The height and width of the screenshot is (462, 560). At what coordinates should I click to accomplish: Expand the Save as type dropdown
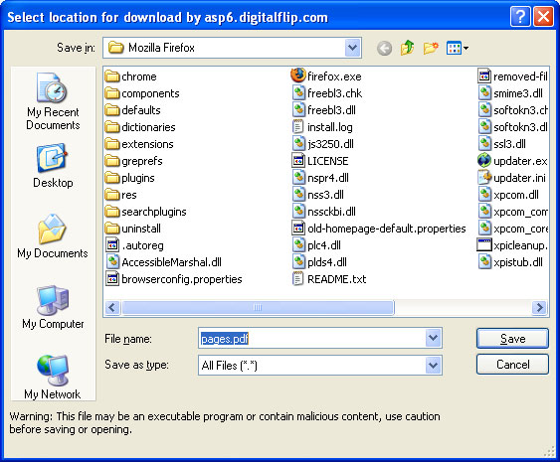click(434, 365)
